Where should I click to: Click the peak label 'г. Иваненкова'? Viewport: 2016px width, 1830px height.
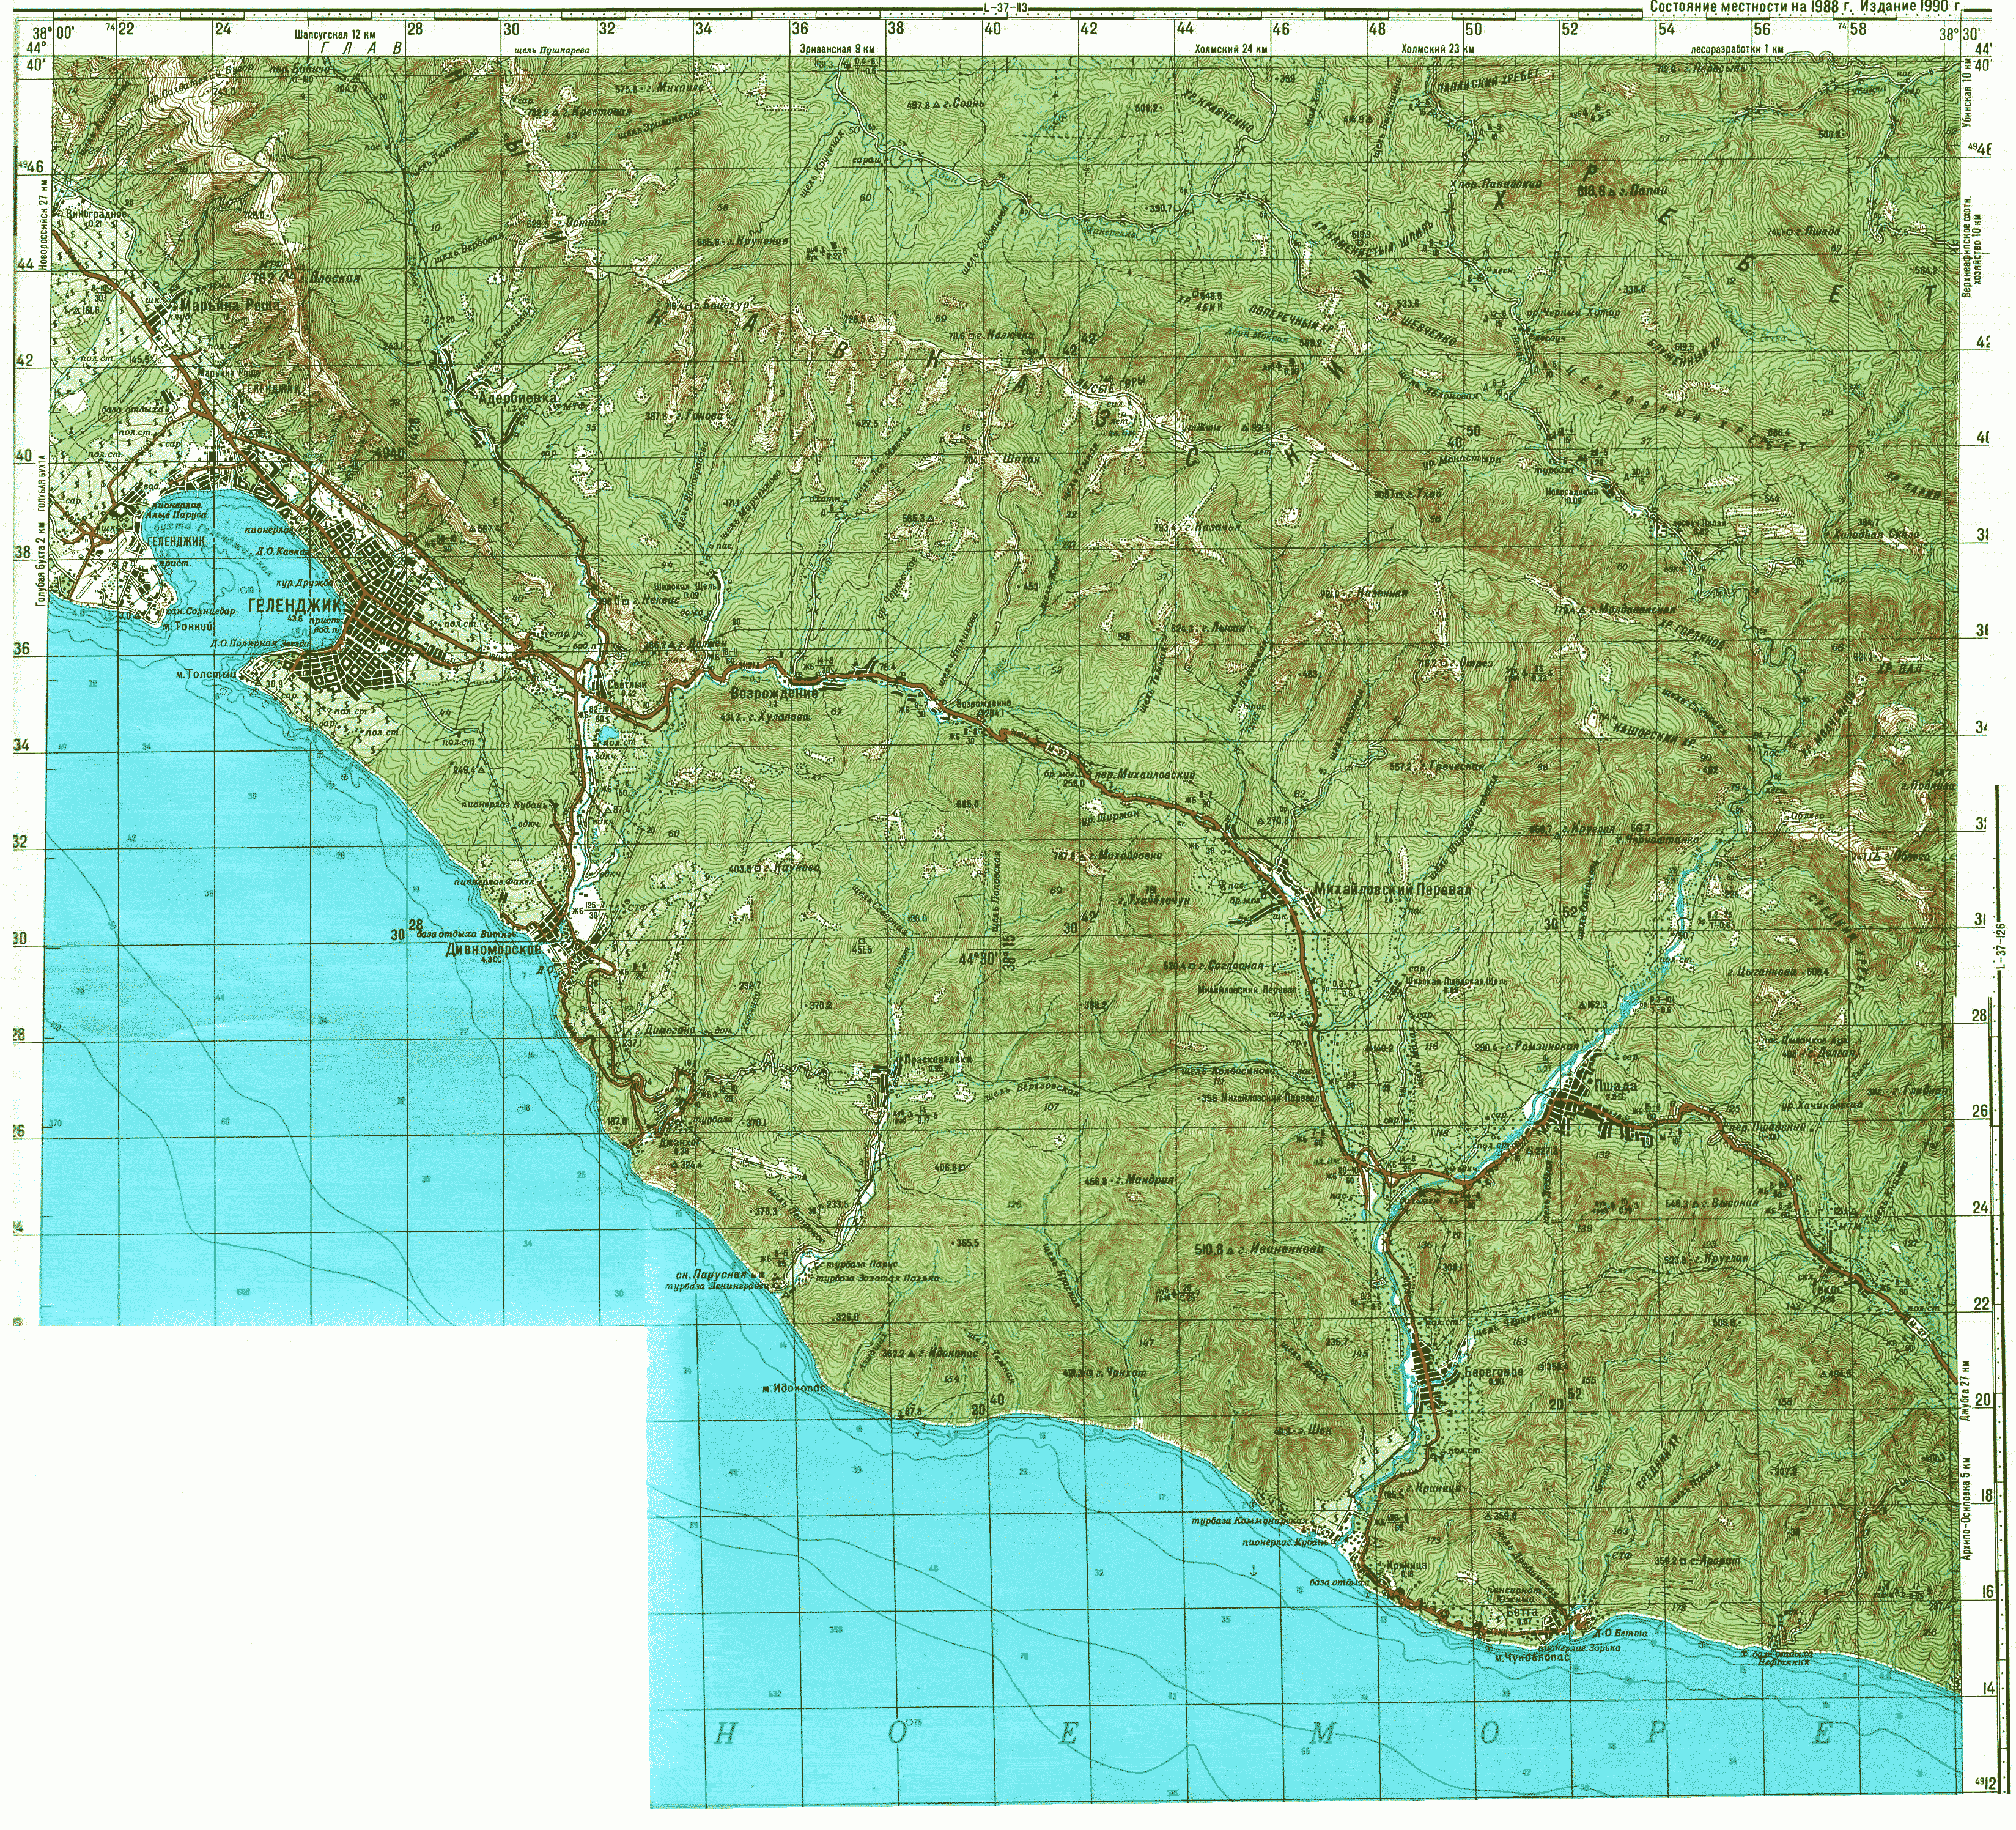point(1282,1249)
